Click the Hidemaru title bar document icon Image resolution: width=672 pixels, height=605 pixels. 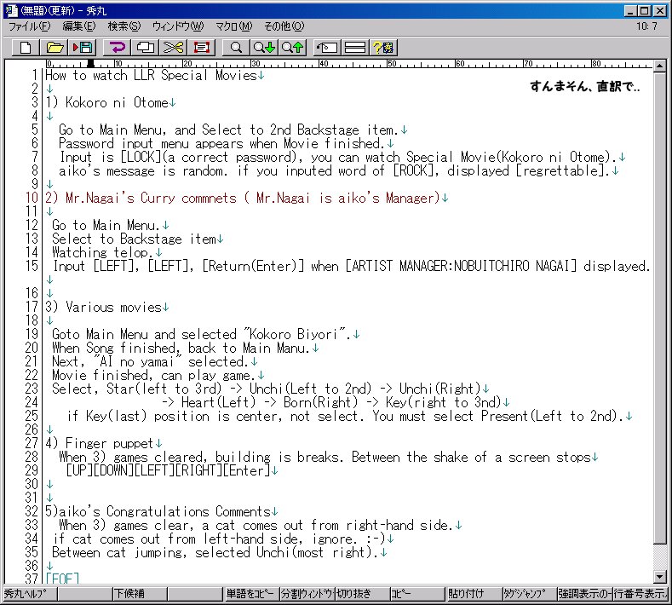pos(11,10)
